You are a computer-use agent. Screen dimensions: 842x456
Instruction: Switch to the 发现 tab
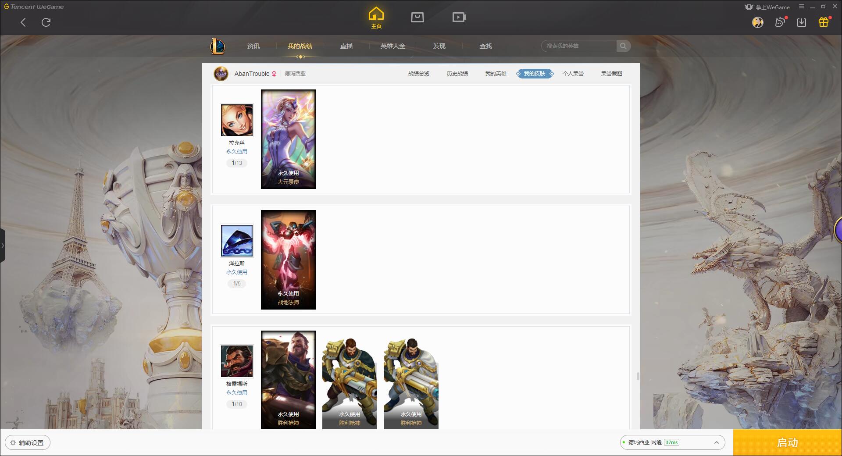click(439, 46)
